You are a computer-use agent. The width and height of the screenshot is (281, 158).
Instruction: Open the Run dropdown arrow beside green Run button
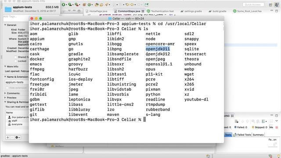point(66,5)
